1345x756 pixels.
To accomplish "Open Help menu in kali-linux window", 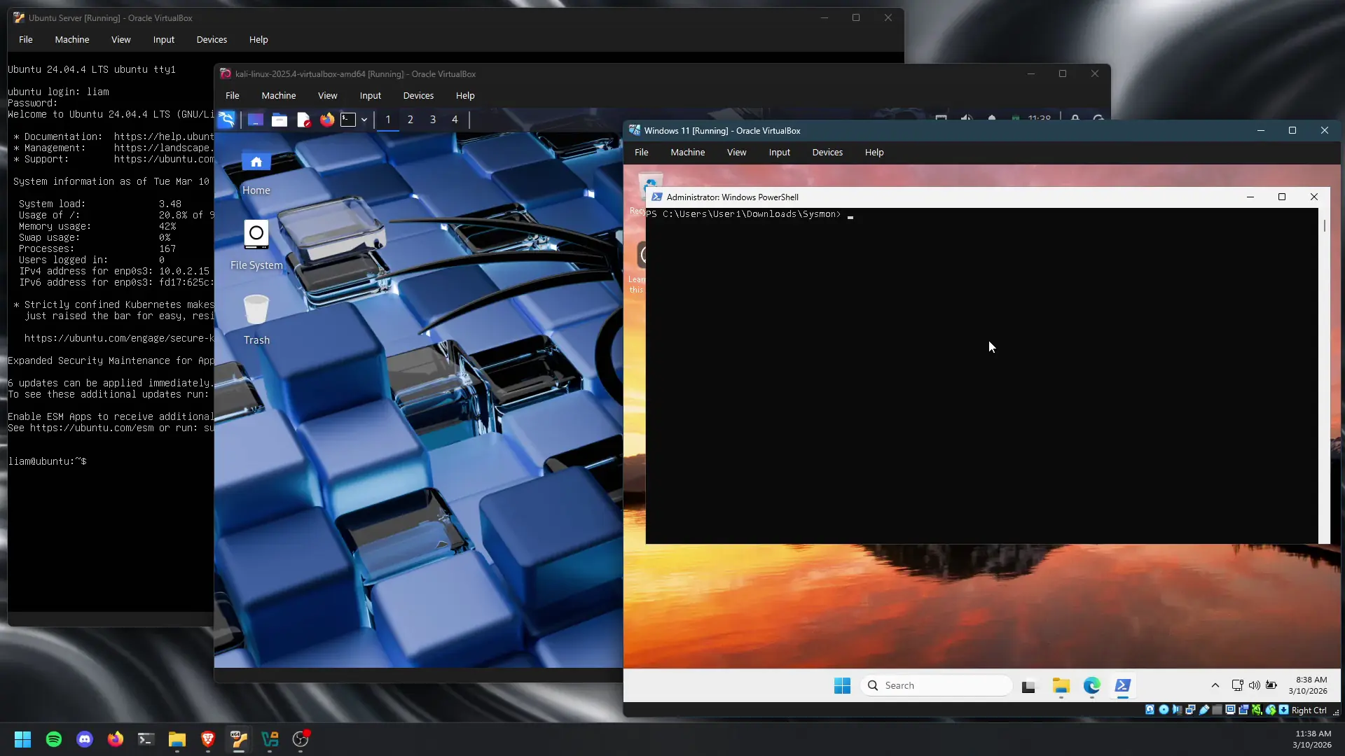I will pos(465,96).
